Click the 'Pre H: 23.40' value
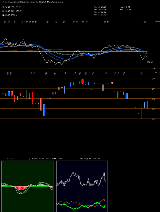Screen dimensions: 160x212 click(100, 10)
